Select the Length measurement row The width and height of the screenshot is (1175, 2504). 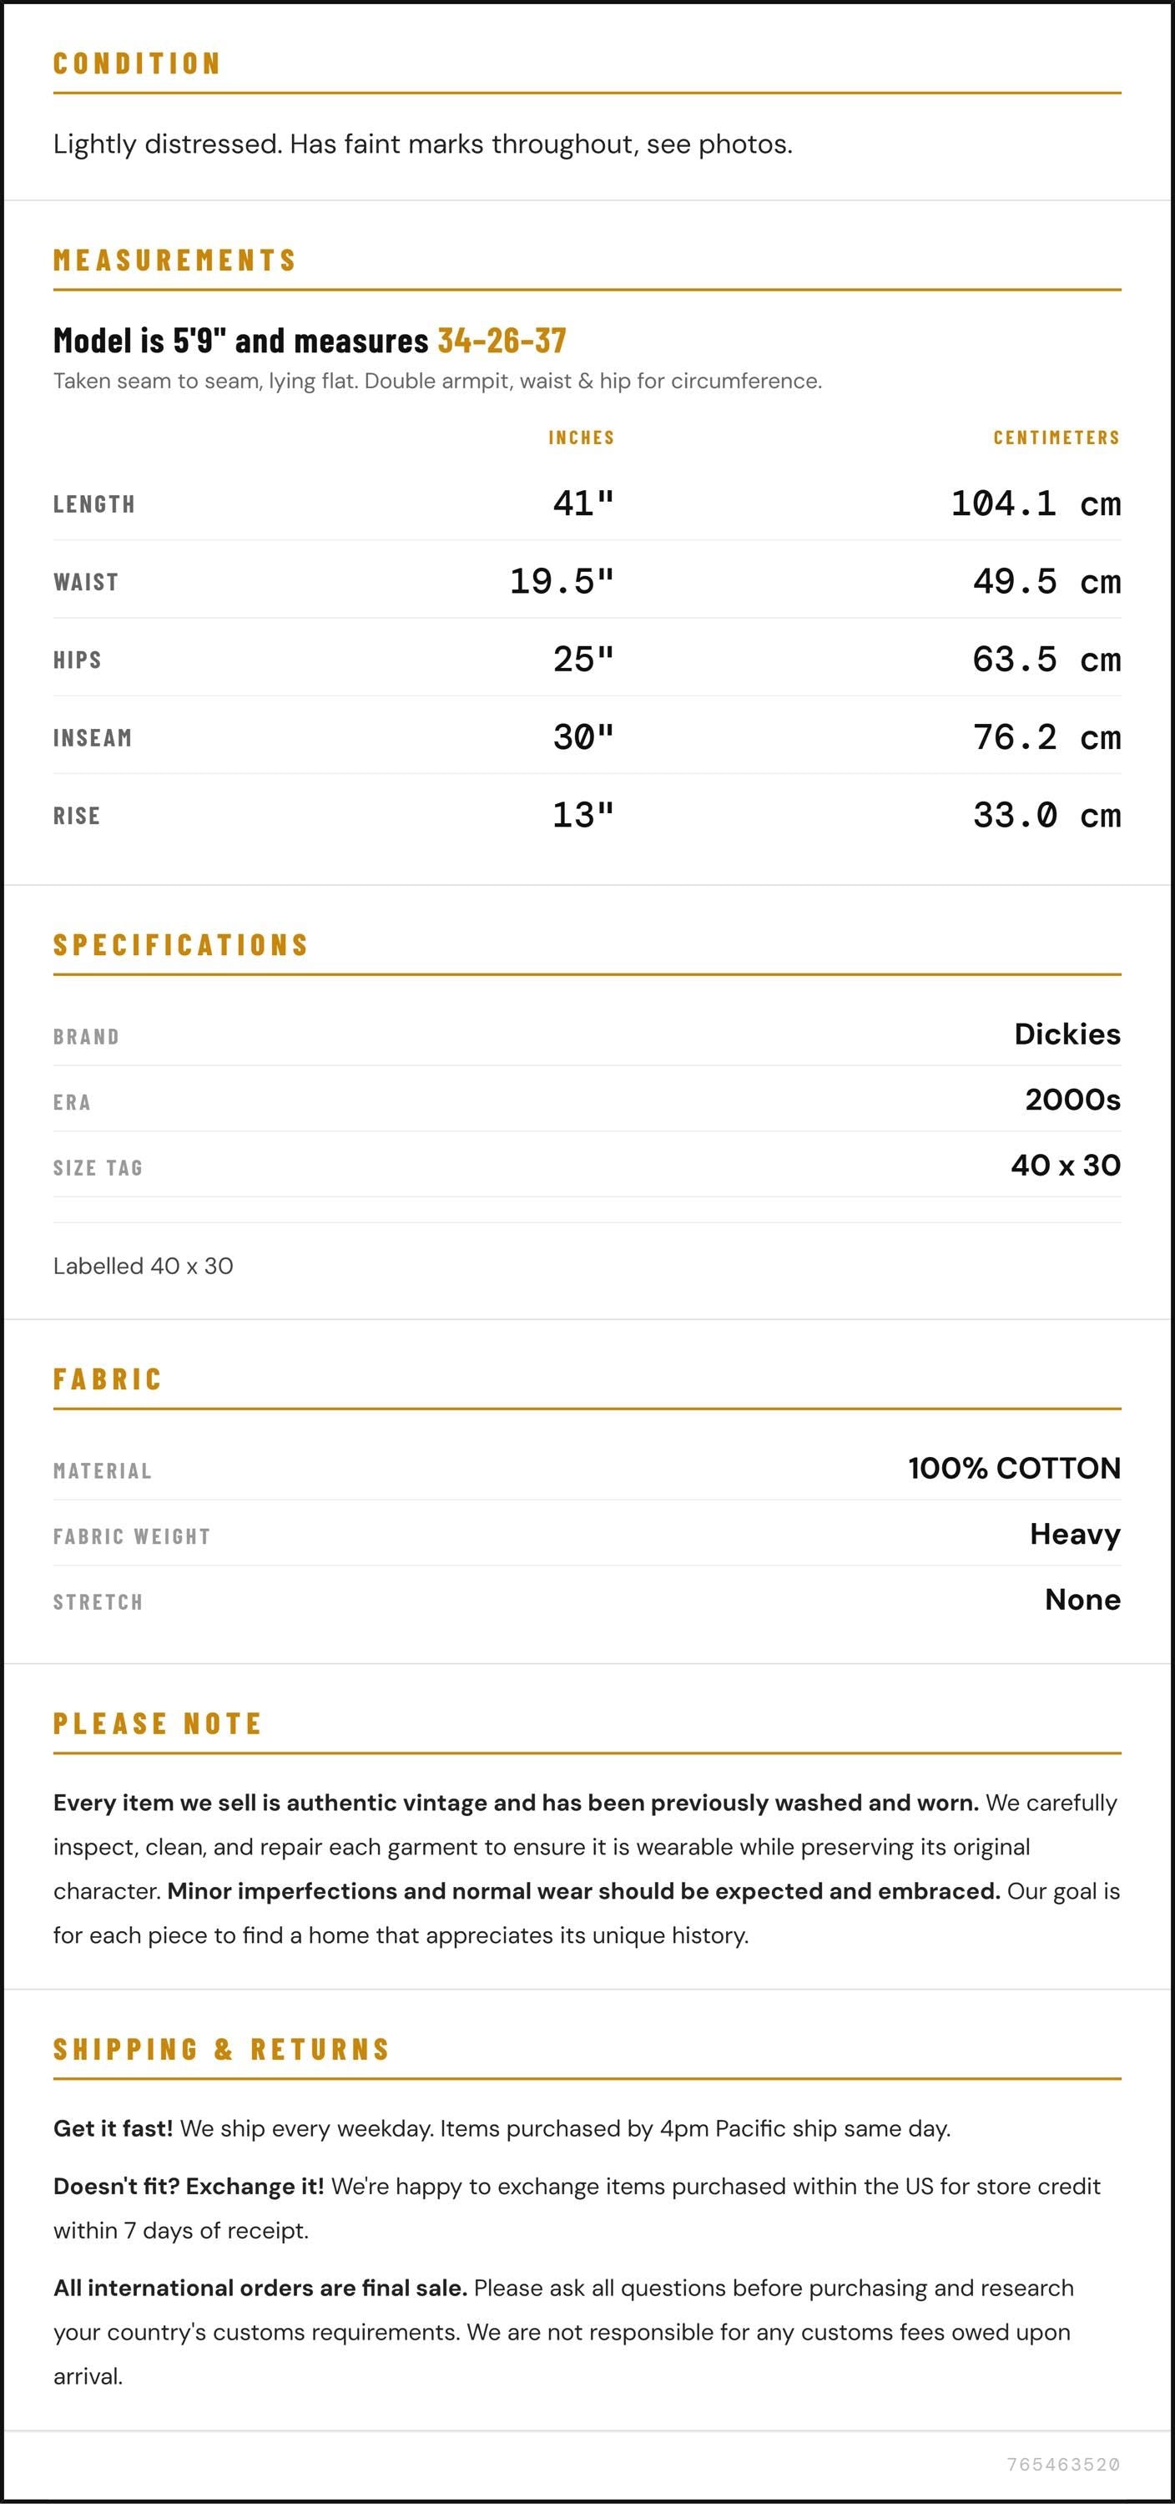pos(587,503)
